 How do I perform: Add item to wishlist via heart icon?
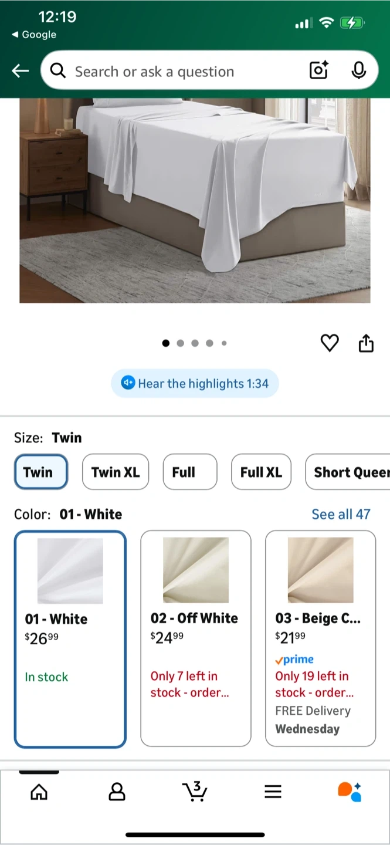coord(330,343)
